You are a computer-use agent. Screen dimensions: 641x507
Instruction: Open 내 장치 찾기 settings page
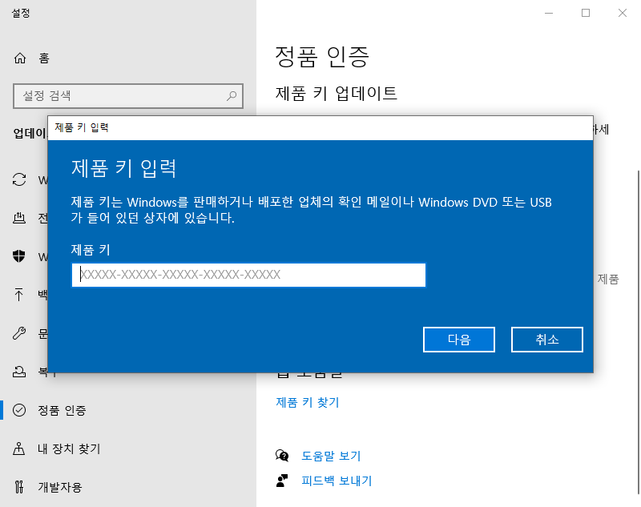tap(128, 449)
